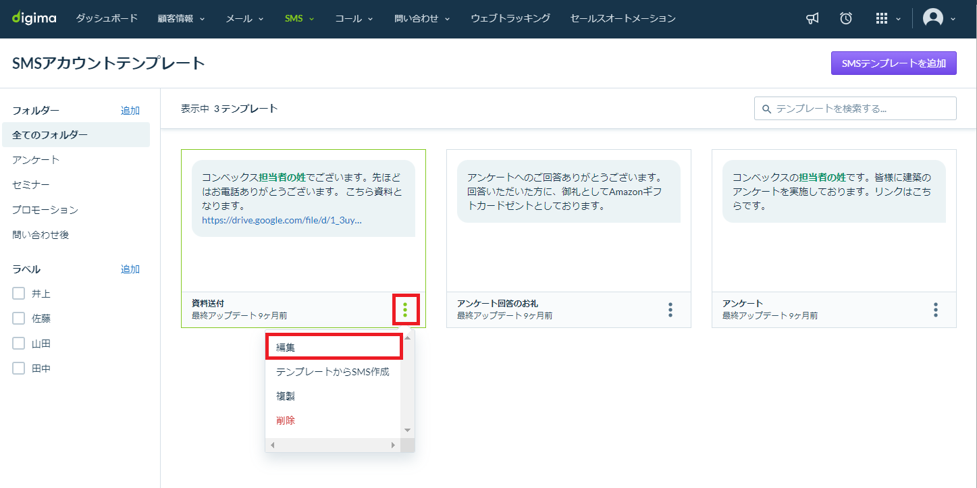This screenshot has height=488, width=977.
Task: Click the SMSテンプレートを追加 button
Action: coord(893,63)
